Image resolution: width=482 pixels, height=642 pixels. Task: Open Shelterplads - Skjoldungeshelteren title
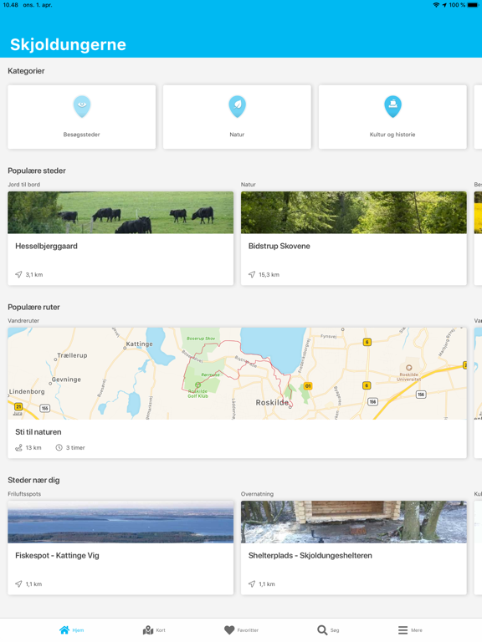click(x=310, y=556)
